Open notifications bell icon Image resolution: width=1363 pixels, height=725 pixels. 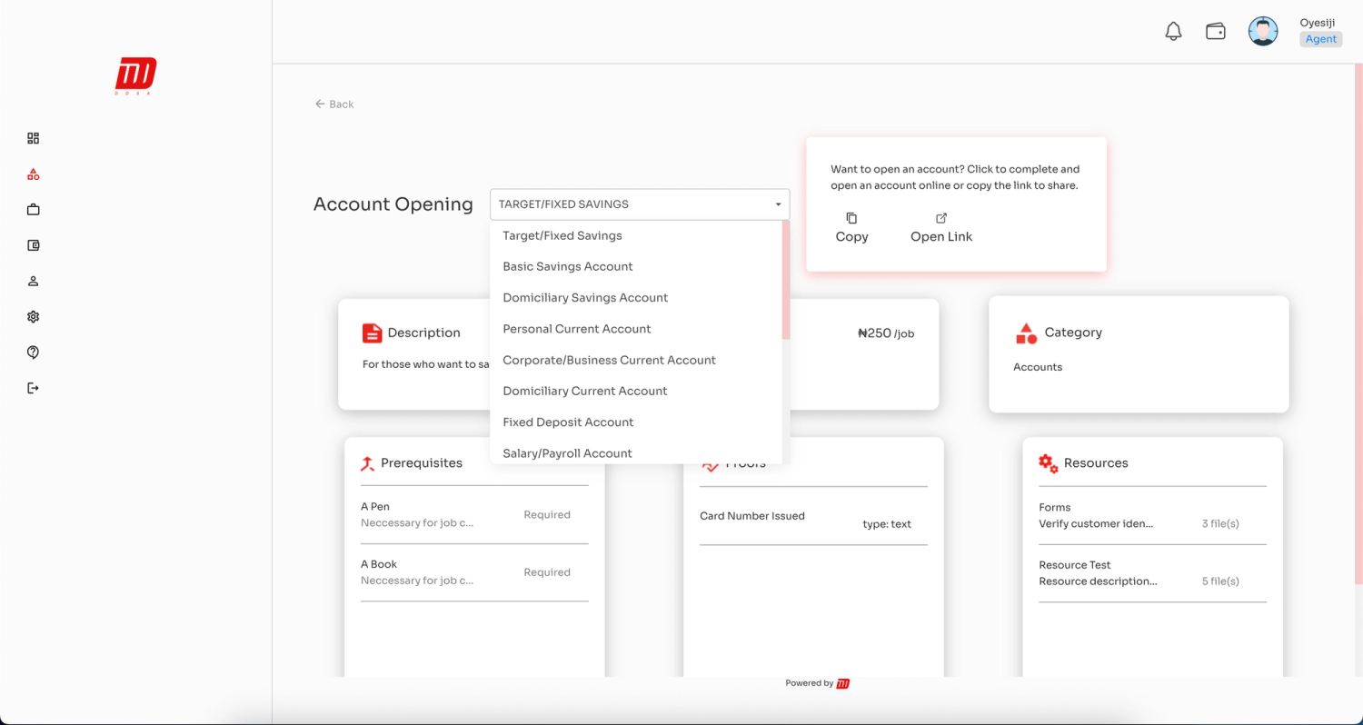pos(1173,32)
